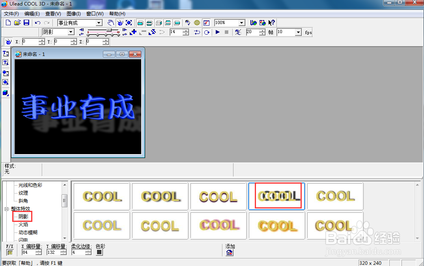424x266 pixels.
Task: Click the 色彩 shadow color swatch
Action: coord(99,252)
